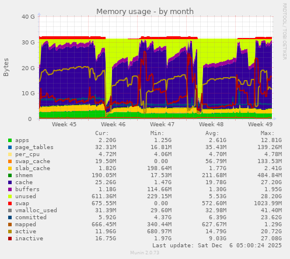290x259 pixels.
Task: Click the 'Week 46' x-axis label
Action: (113, 124)
